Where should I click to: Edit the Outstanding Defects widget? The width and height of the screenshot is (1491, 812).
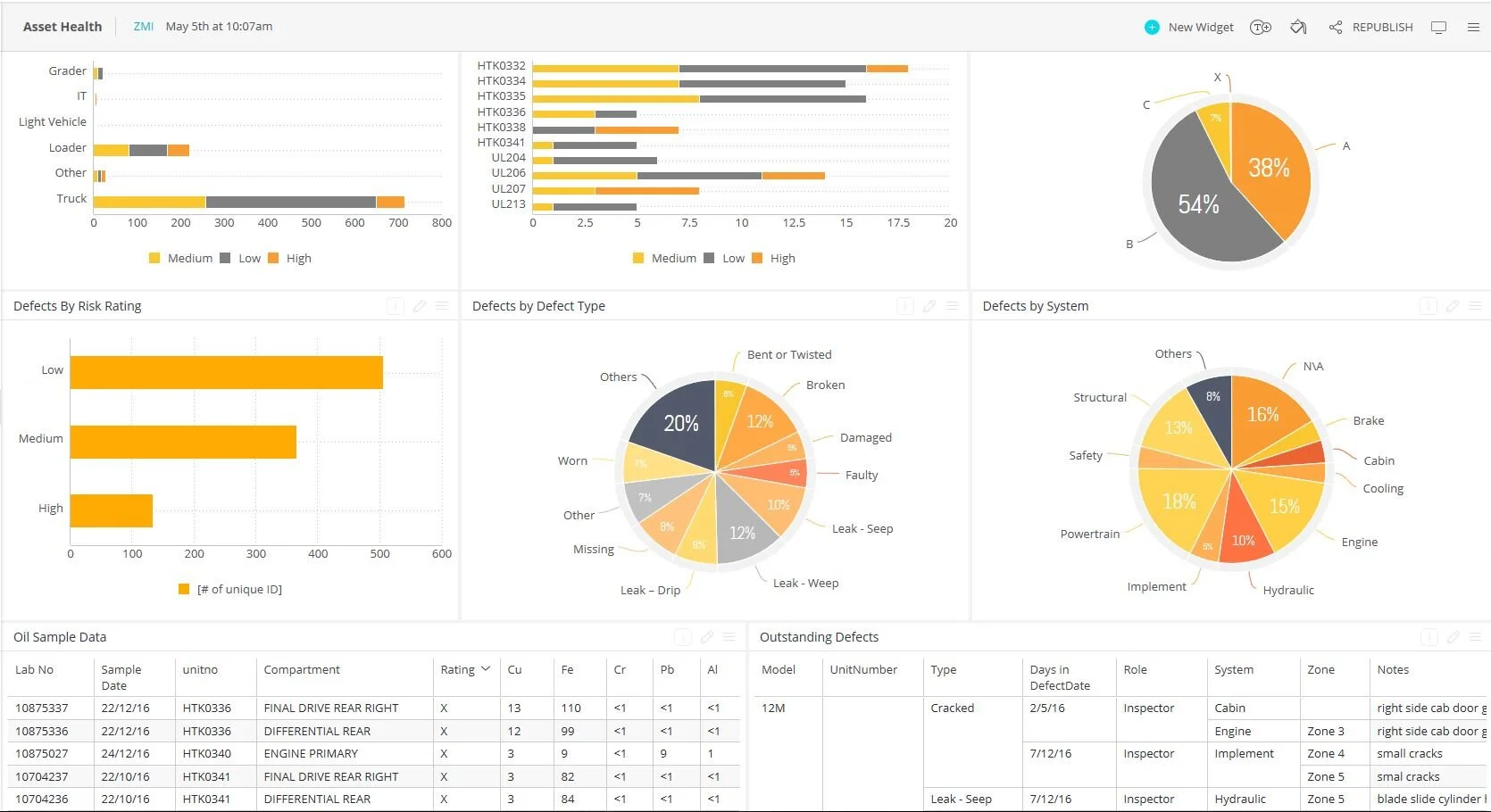1453,637
